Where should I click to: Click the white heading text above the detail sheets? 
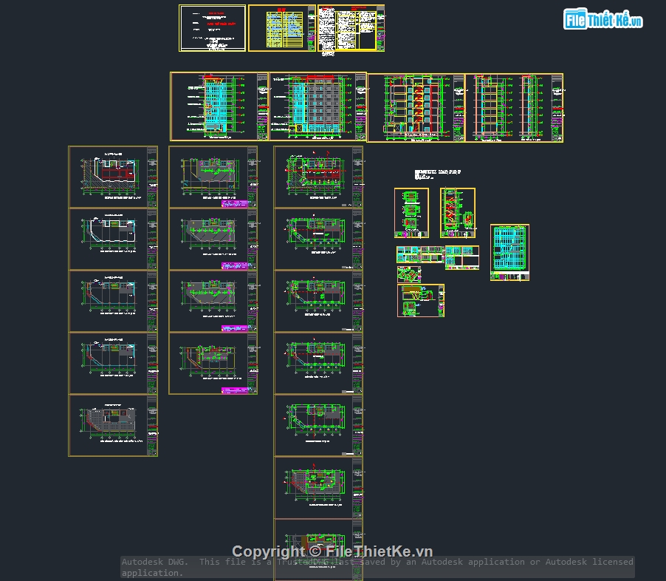pyautogui.click(x=438, y=174)
